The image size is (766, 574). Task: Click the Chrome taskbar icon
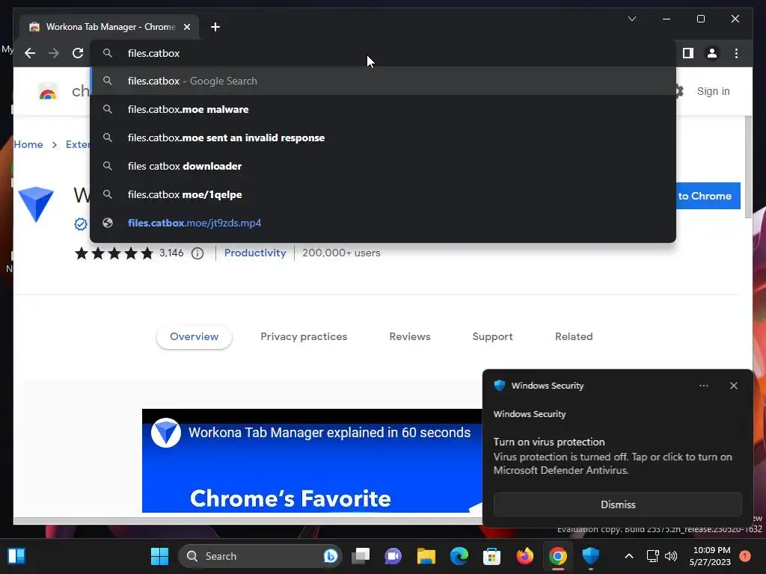coord(558,556)
